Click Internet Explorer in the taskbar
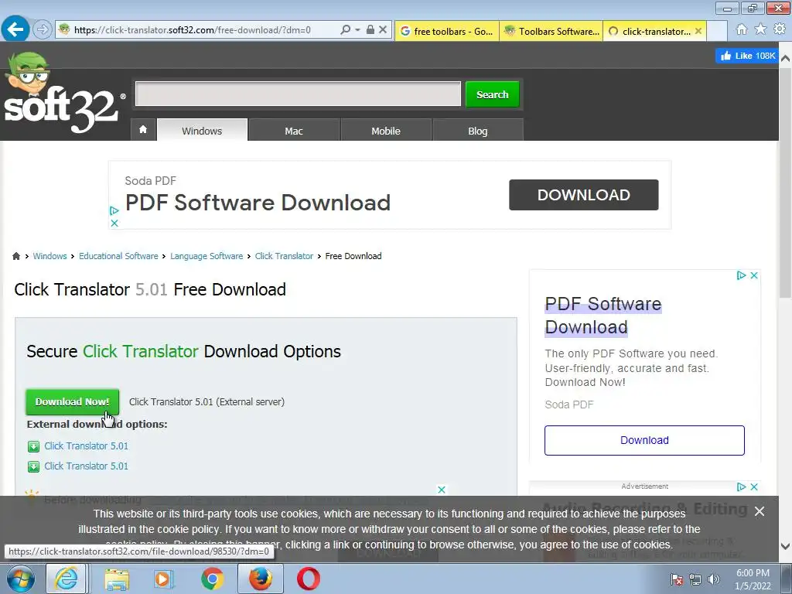 pos(67,579)
